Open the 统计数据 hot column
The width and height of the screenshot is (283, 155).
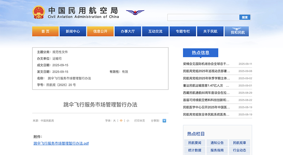[194, 150]
